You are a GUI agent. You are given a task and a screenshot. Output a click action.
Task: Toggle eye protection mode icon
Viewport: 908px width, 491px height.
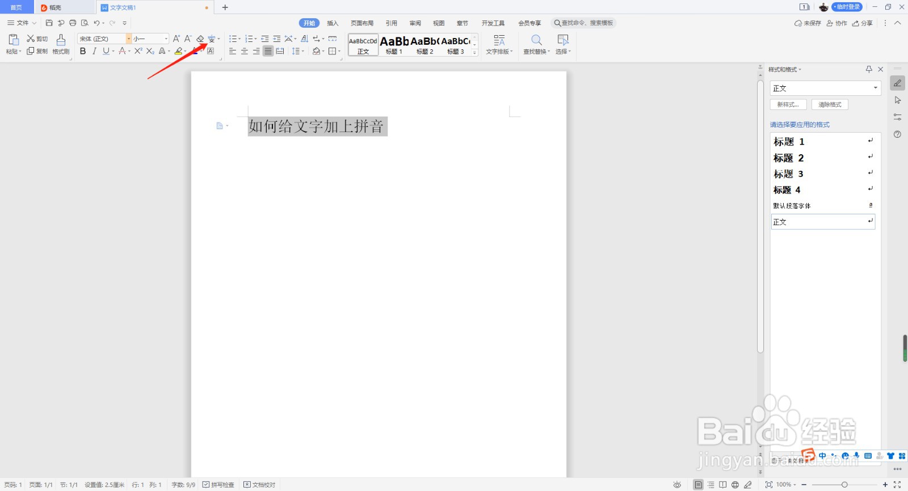677,485
